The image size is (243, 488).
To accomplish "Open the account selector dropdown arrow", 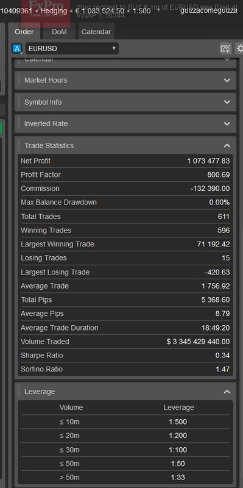I will 158,10.
